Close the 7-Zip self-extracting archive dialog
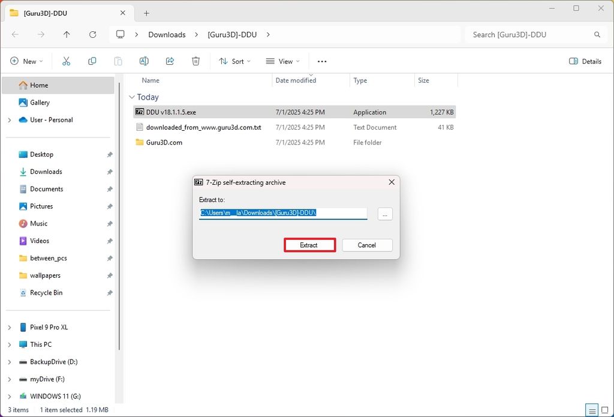614x417 pixels. click(x=391, y=182)
